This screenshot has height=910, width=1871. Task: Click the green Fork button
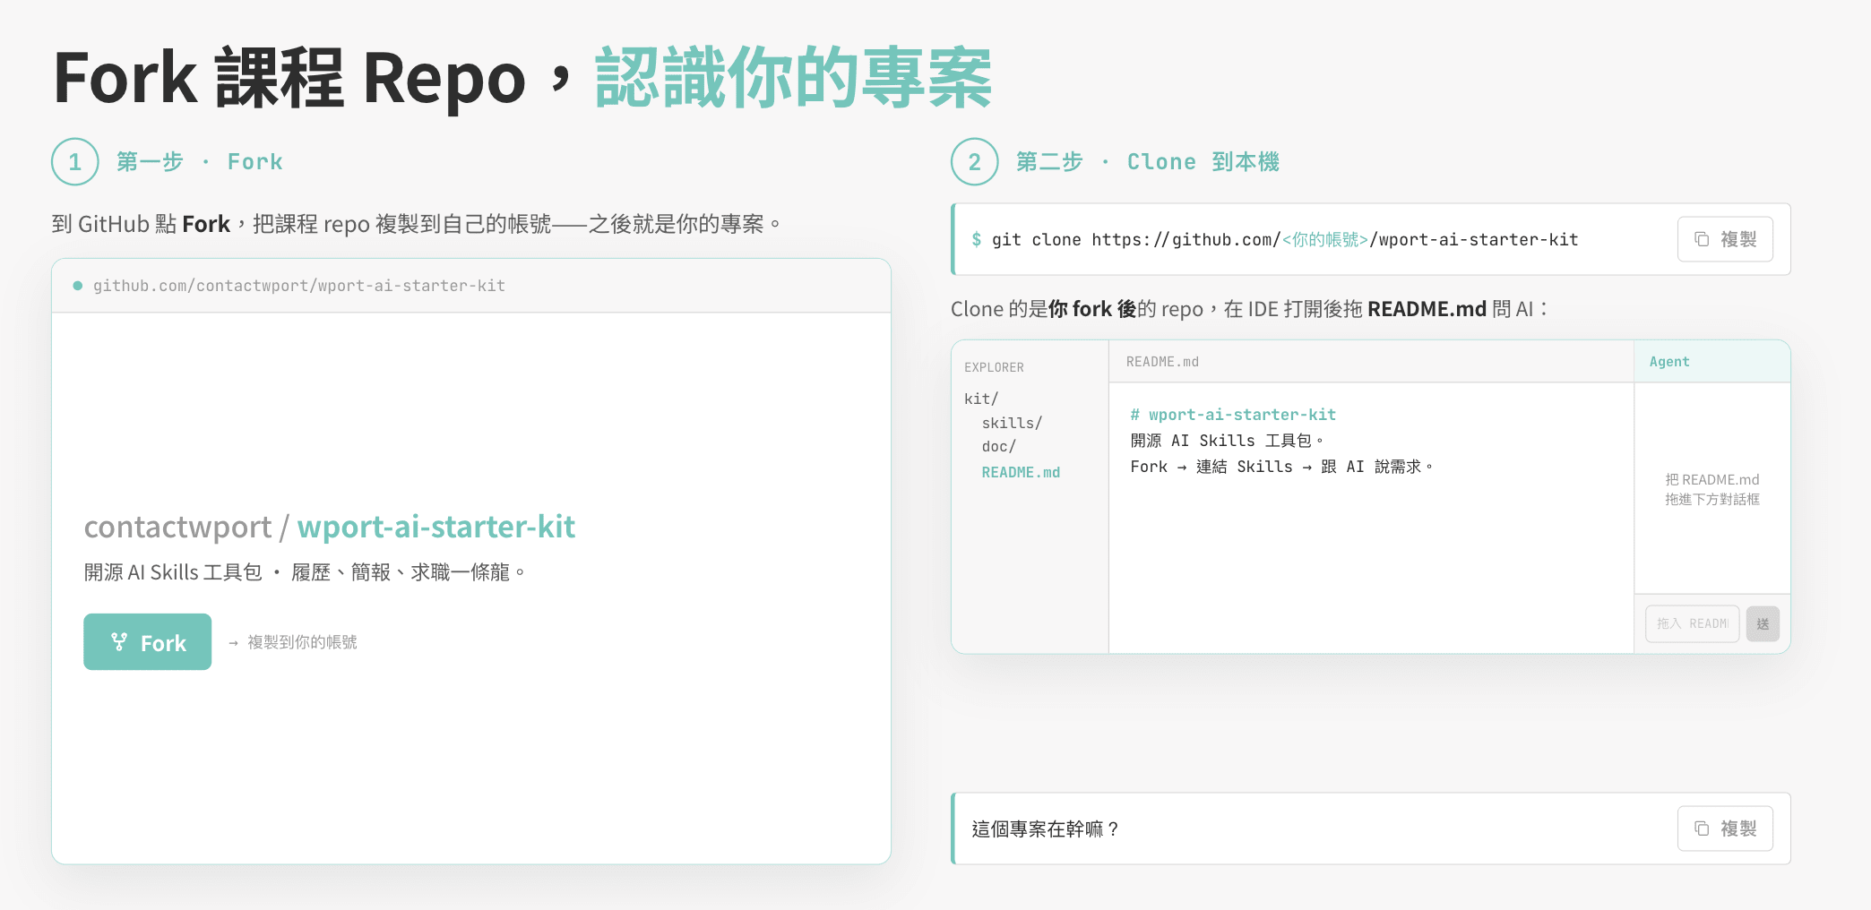148,641
